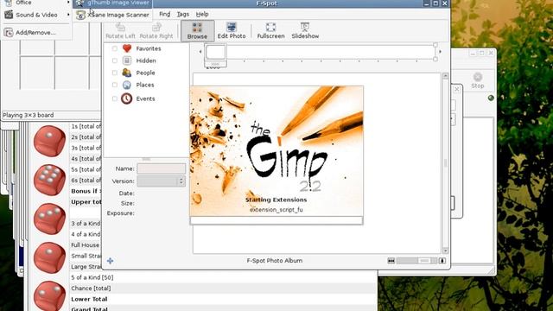
Task: Select the Places globe icon
Action: point(127,85)
